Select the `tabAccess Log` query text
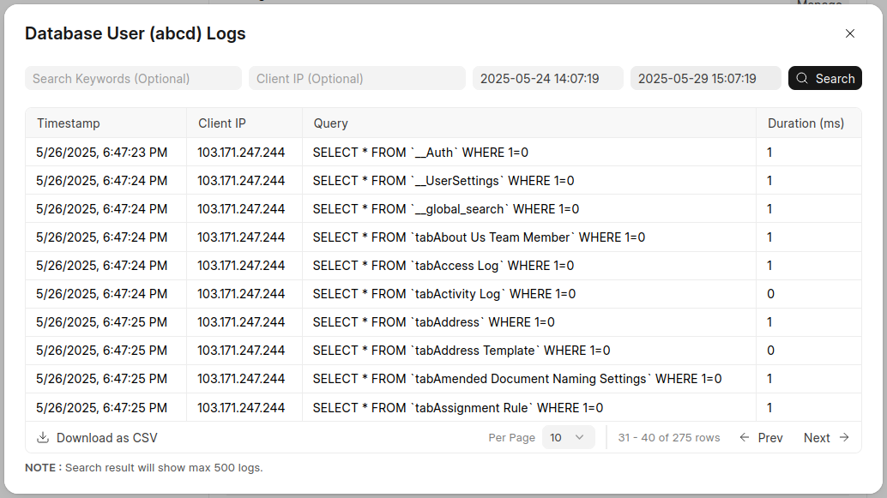 click(443, 266)
